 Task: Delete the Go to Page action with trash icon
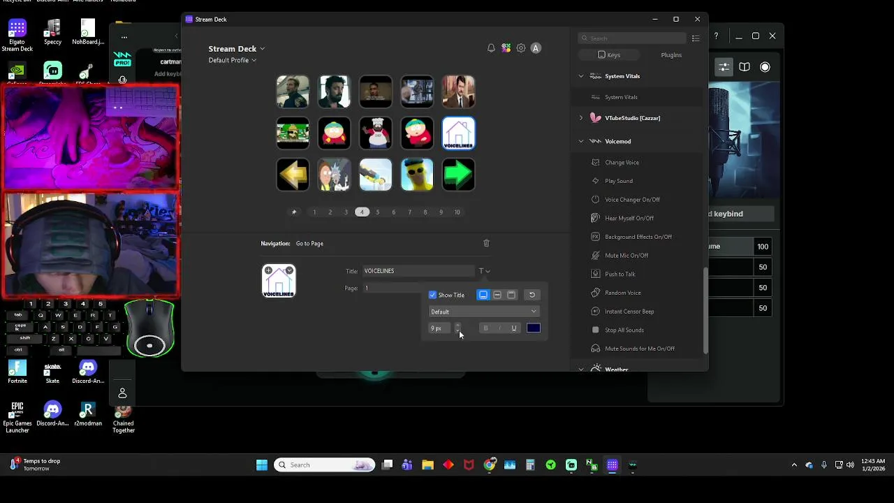coord(487,243)
